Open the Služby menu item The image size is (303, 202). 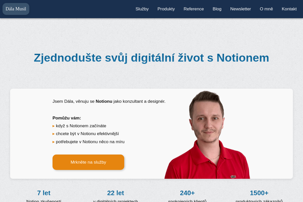pyautogui.click(x=142, y=9)
